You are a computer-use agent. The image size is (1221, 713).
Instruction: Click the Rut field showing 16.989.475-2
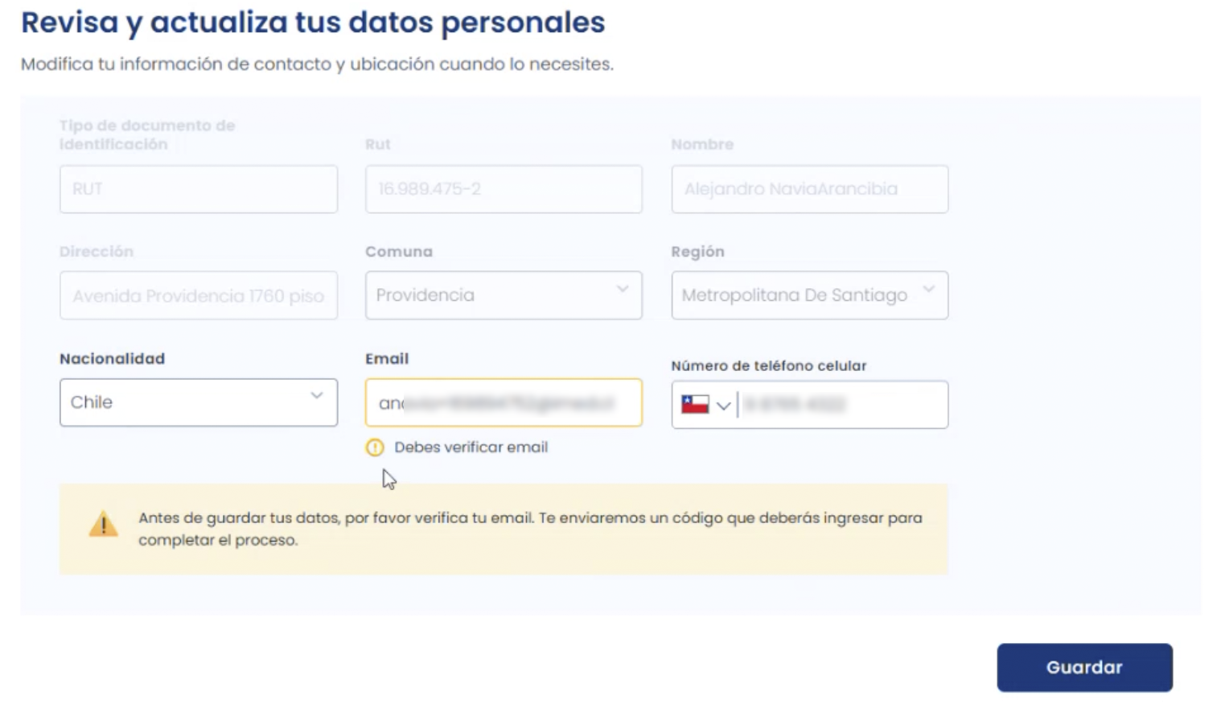[x=504, y=188]
